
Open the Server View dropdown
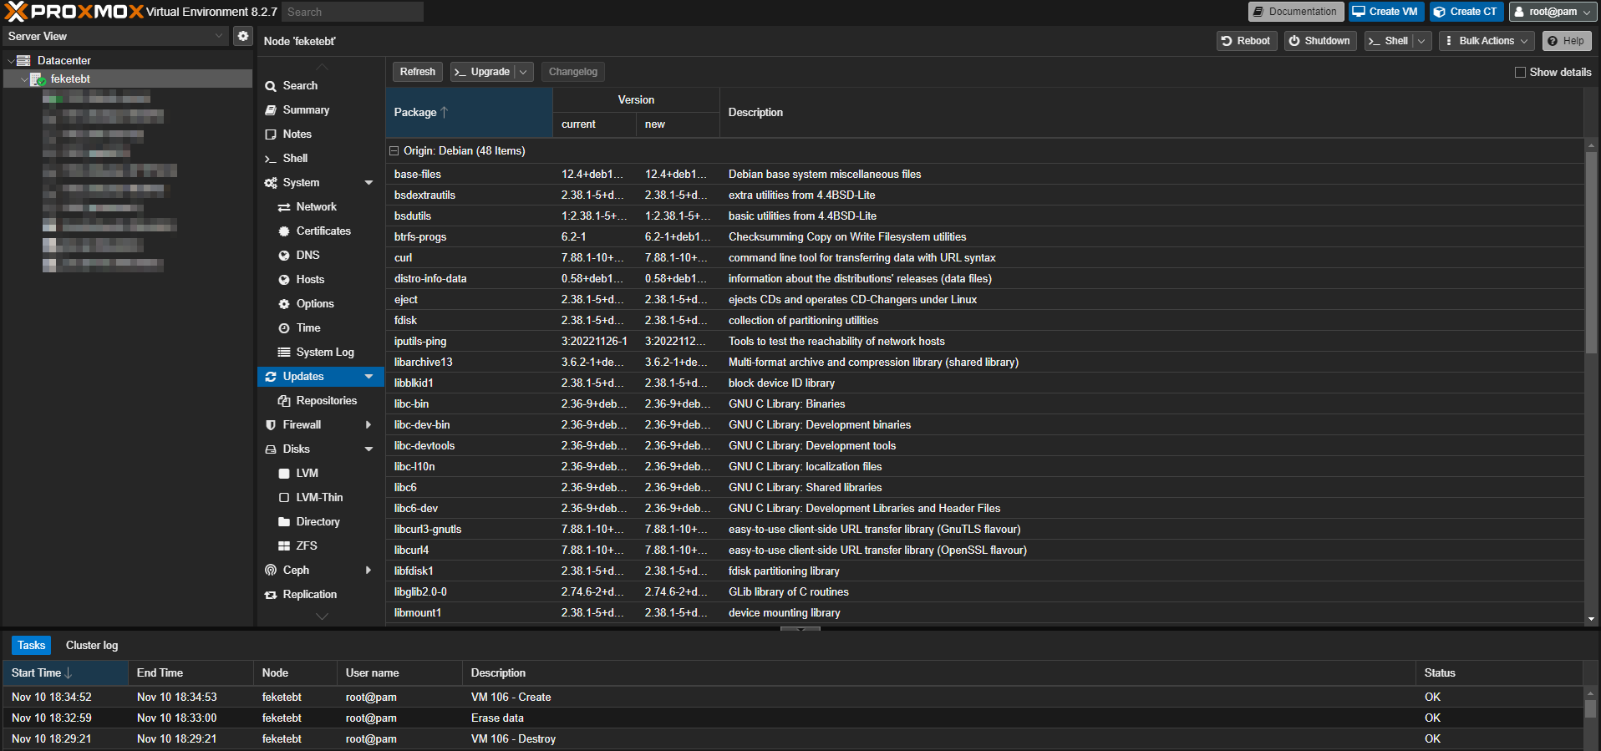pos(219,36)
